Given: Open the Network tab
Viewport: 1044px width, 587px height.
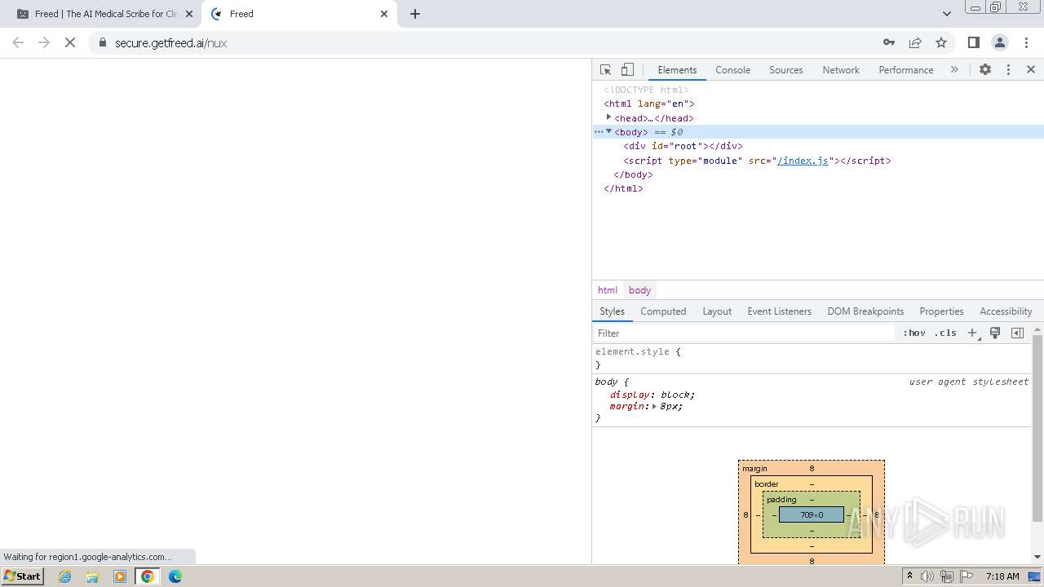Looking at the screenshot, I should pos(841,70).
